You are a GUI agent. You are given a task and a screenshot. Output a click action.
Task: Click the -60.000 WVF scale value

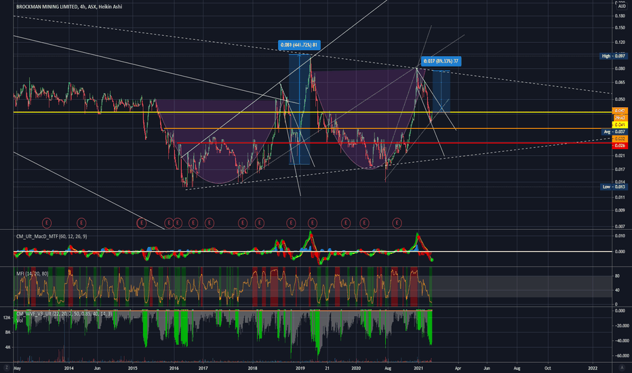pos(620,356)
